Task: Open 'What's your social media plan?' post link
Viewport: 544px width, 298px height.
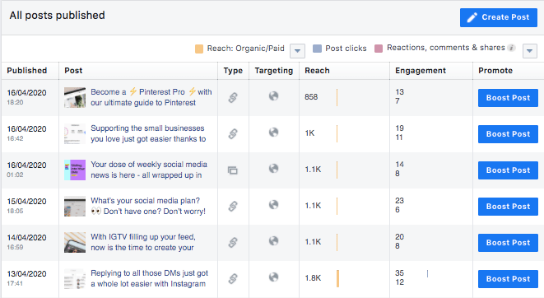Action: pos(148,206)
